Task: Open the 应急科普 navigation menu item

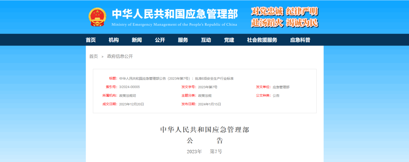Action: [x=300, y=40]
